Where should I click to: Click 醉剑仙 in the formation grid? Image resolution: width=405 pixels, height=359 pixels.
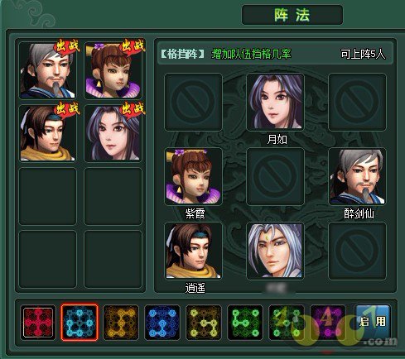tap(357, 176)
